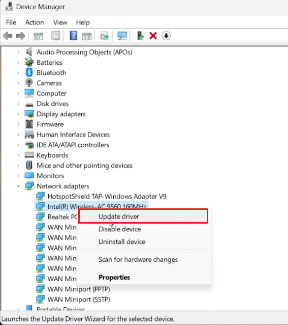Click the Properties sheet toolbar icon
Screen dimensions: 288x325
(56, 36)
